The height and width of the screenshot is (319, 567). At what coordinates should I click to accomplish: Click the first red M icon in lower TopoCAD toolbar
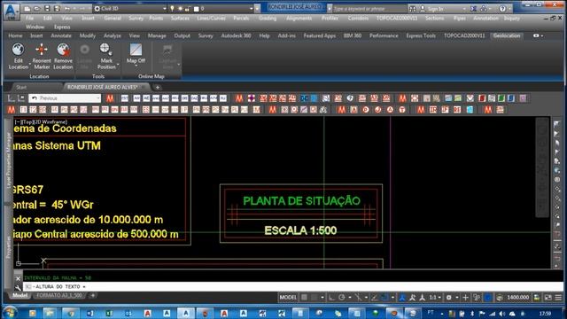12,110
